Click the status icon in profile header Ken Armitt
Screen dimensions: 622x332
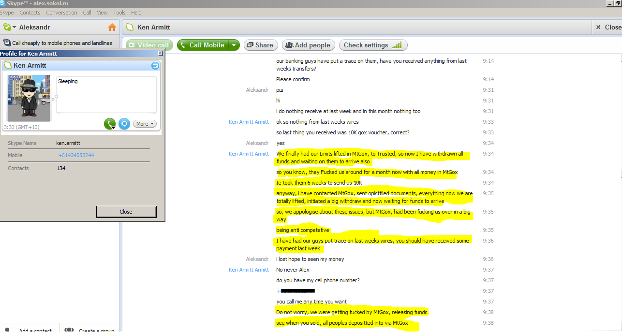click(8, 65)
